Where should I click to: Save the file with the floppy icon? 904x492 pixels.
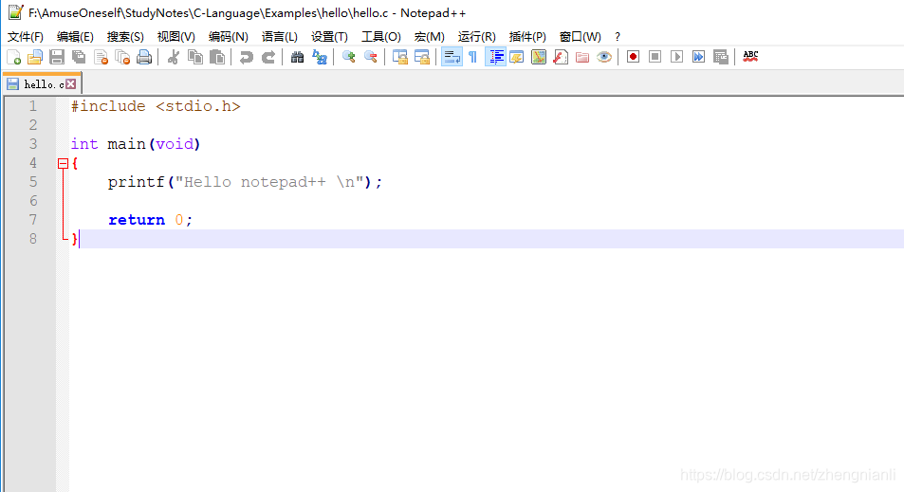[57, 57]
